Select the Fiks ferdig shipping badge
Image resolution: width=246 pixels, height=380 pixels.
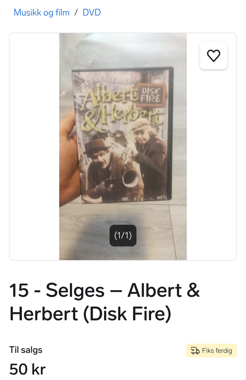pyautogui.click(x=211, y=351)
